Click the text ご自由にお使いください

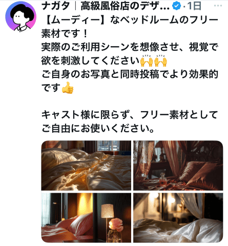[x=95, y=128]
